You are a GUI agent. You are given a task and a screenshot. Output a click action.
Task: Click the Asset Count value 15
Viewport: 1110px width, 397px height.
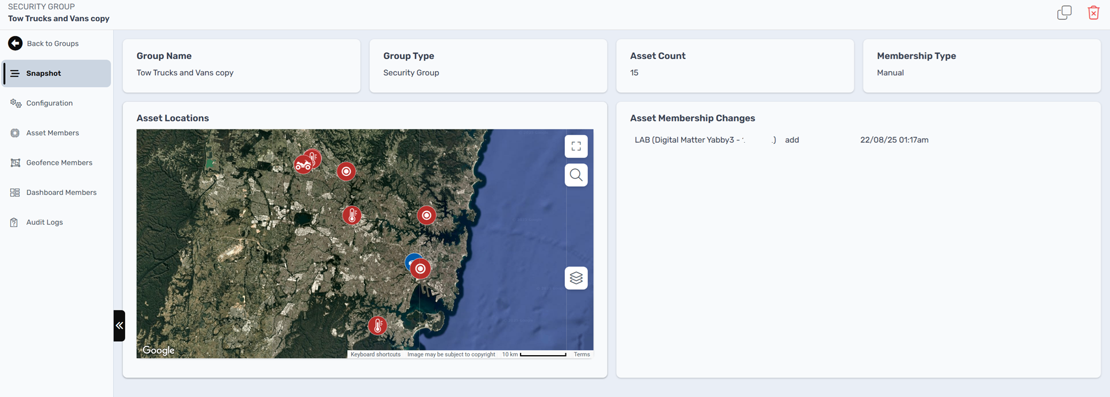[634, 73]
